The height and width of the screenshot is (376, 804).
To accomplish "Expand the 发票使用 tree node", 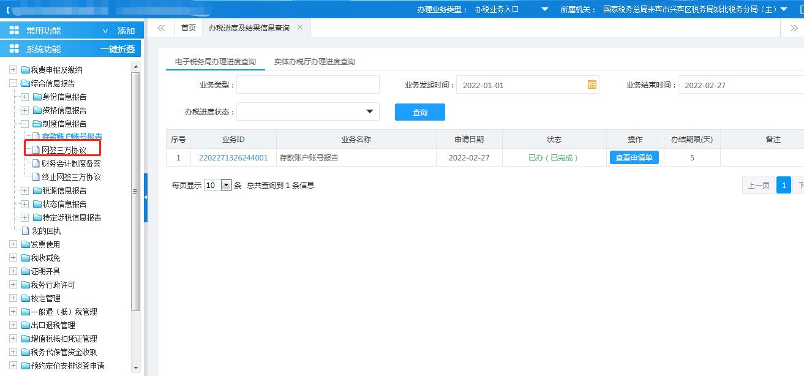I will click(x=13, y=244).
